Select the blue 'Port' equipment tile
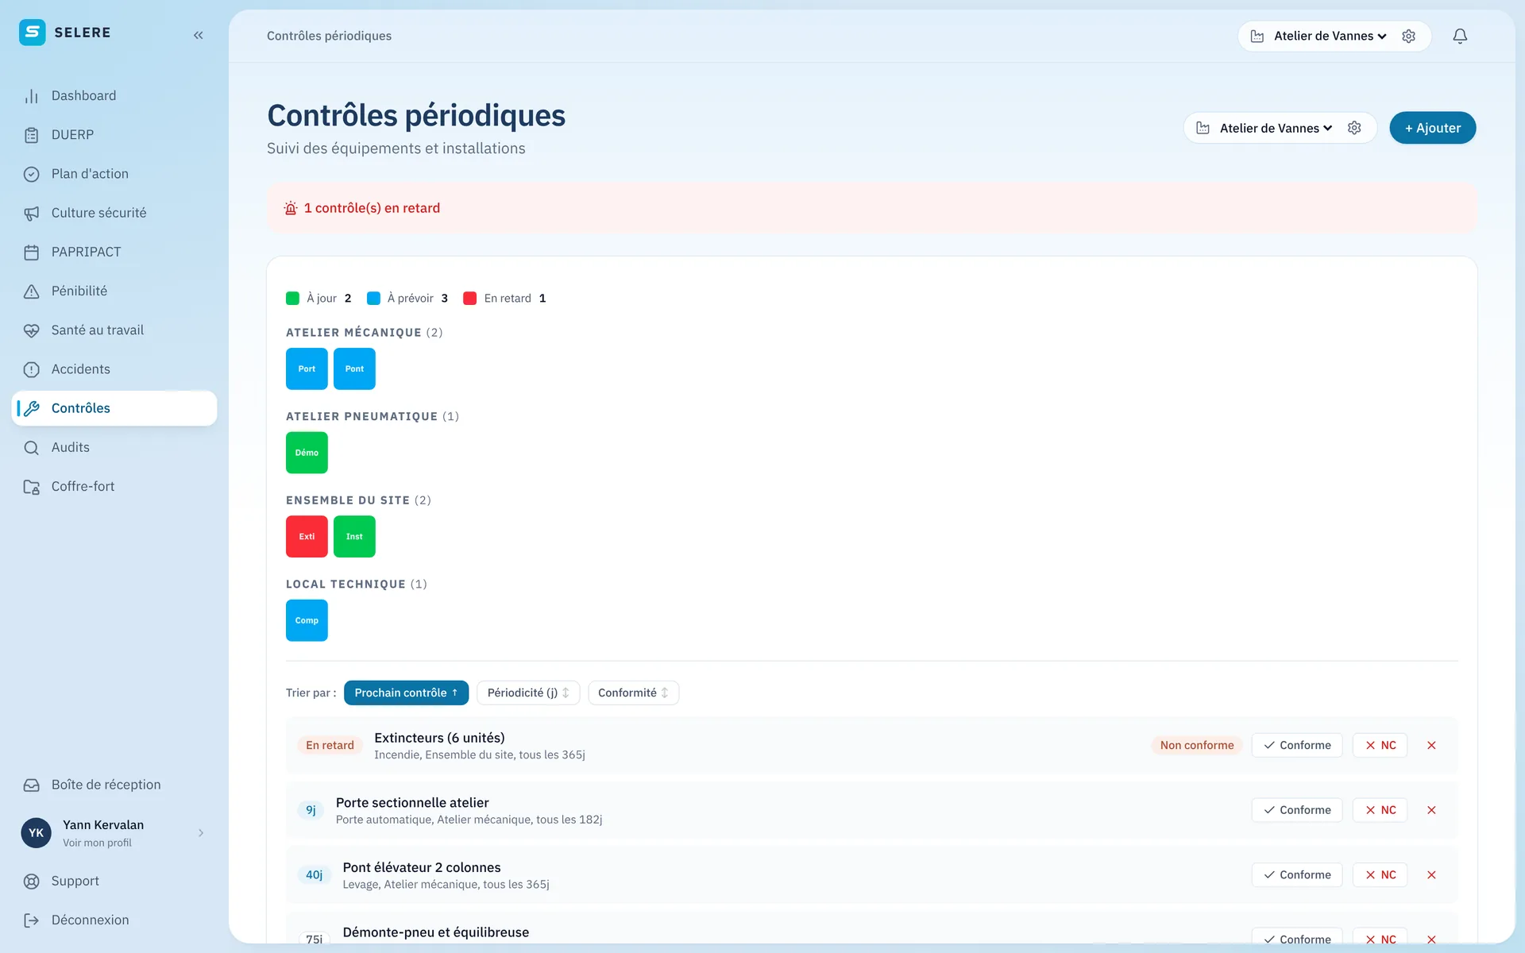Viewport: 1525px width, 953px height. coord(307,368)
